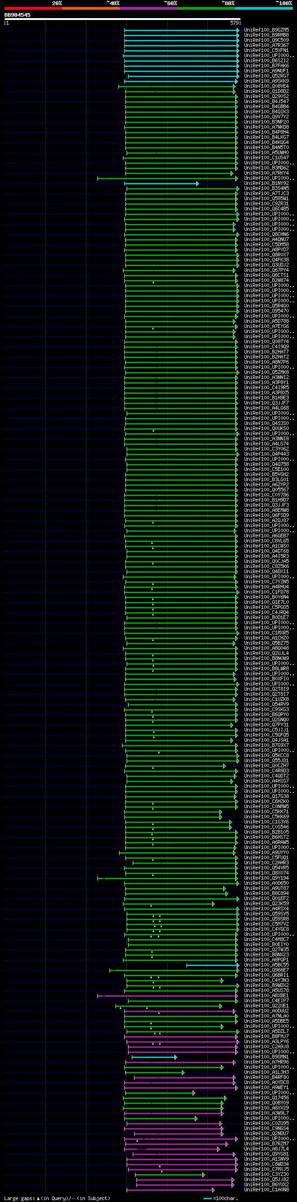This screenshot has height=1202, width=297.
Task: Open hit UniRef100_Q9C509
Action: point(266,40)
